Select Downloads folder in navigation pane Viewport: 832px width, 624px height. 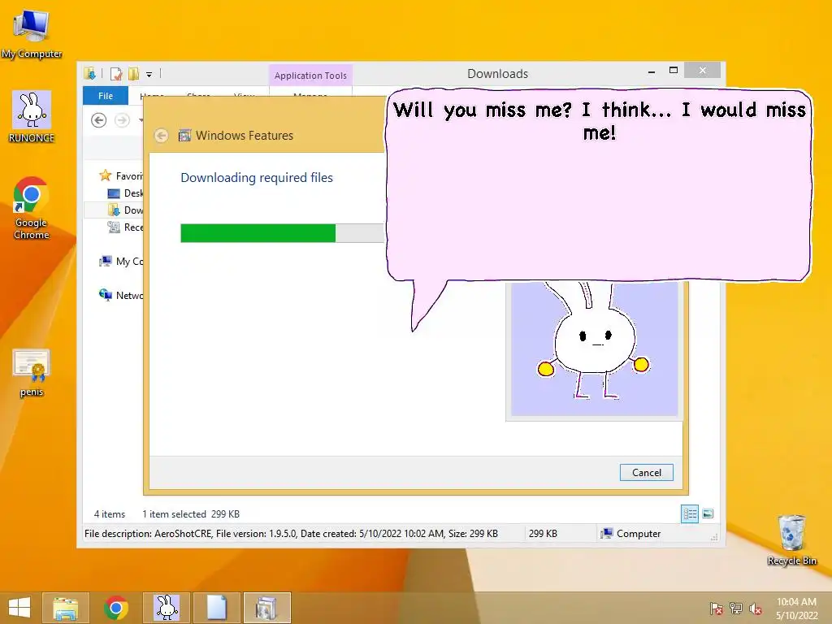pyautogui.click(x=125, y=210)
